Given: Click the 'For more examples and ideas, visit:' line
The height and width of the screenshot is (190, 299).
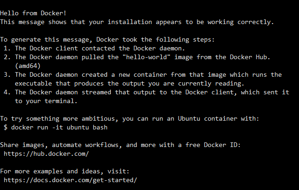Looking at the screenshot, I should (65, 172).
